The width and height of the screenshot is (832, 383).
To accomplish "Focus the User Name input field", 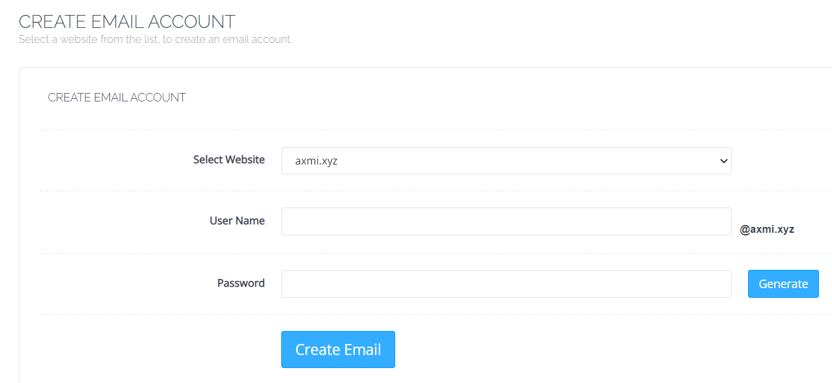I will click(506, 222).
